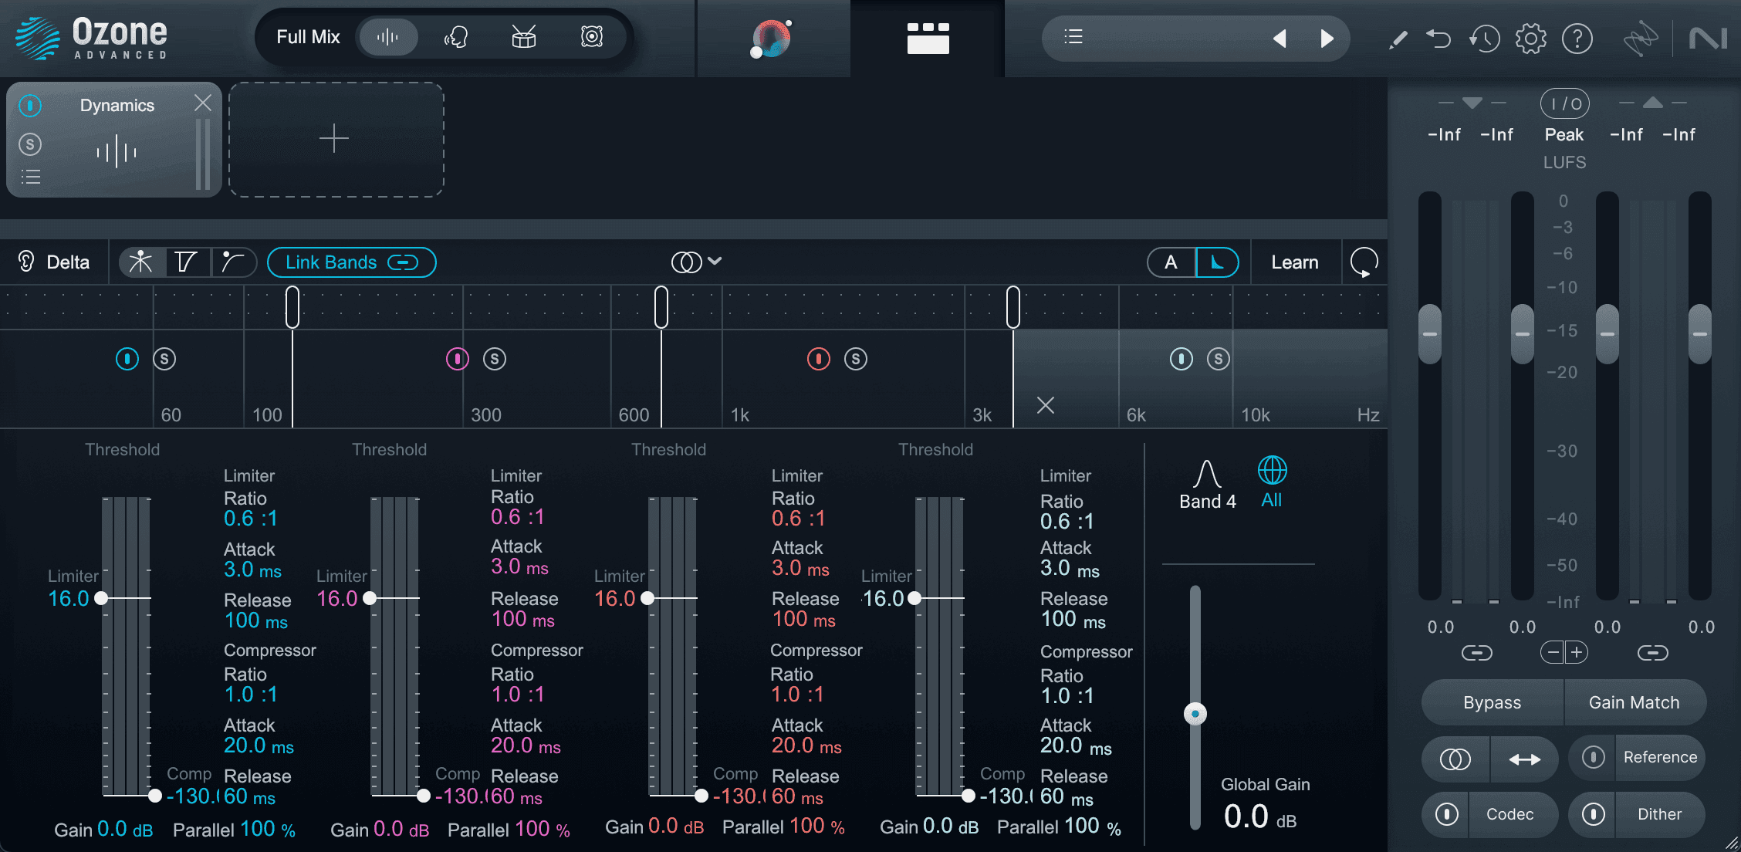The width and height of the screenshot is (1741, 852).
Task: Select the Full Mix waveform mode icon
Action: point(387,37)
